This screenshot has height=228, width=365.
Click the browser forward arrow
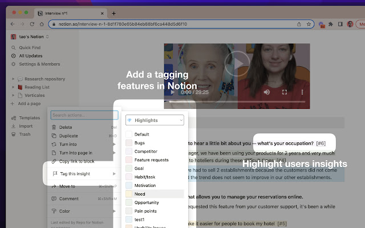coord(22,24)
